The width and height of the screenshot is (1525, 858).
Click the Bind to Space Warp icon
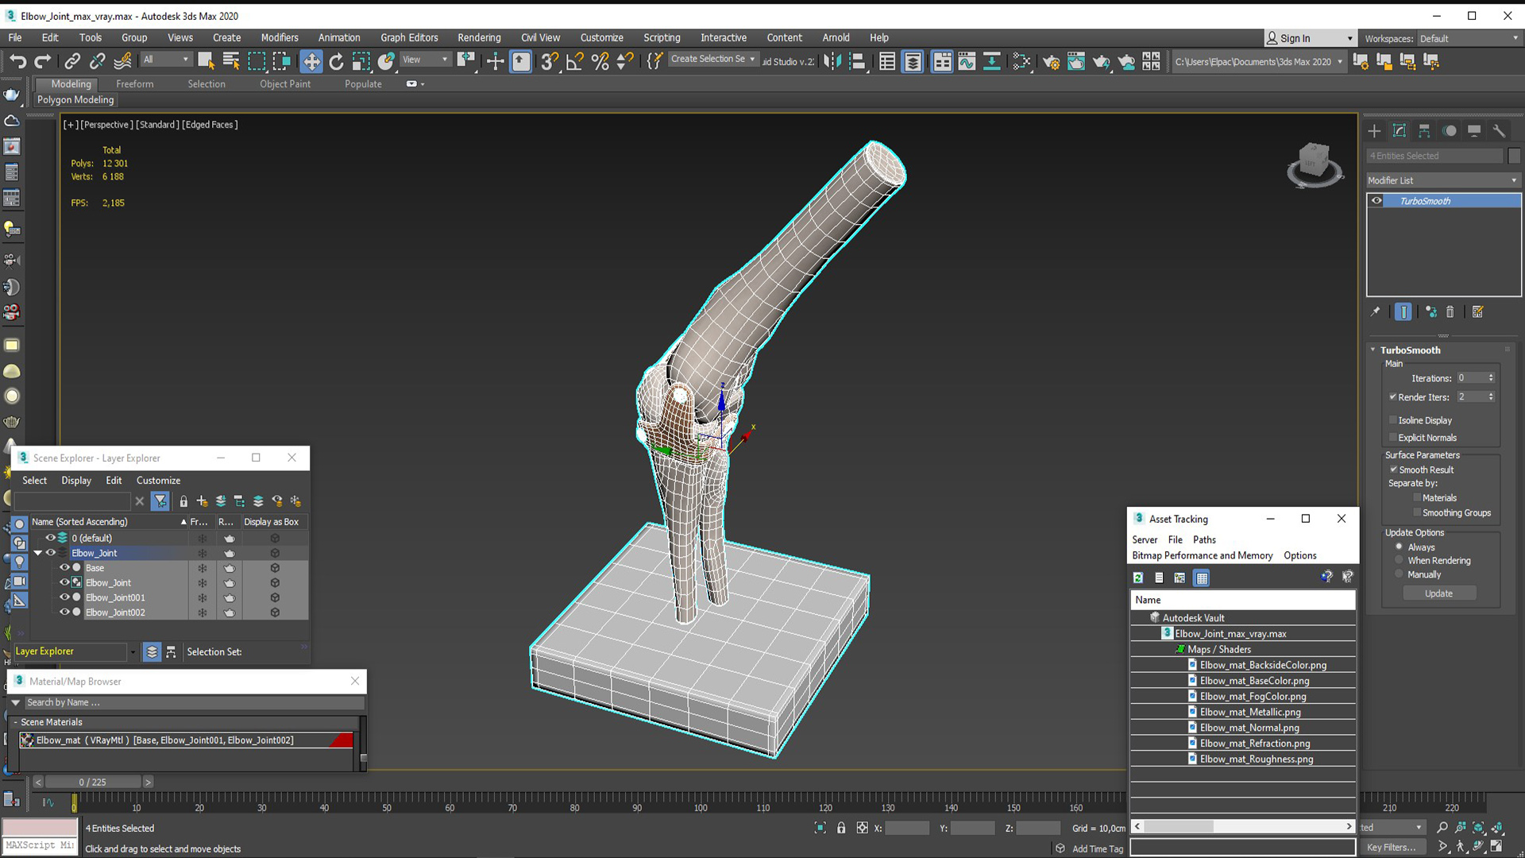pos(123,61)
